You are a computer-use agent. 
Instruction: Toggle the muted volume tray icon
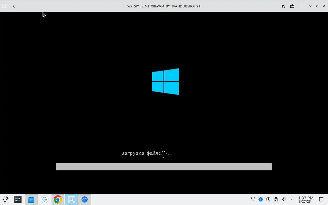284,199
